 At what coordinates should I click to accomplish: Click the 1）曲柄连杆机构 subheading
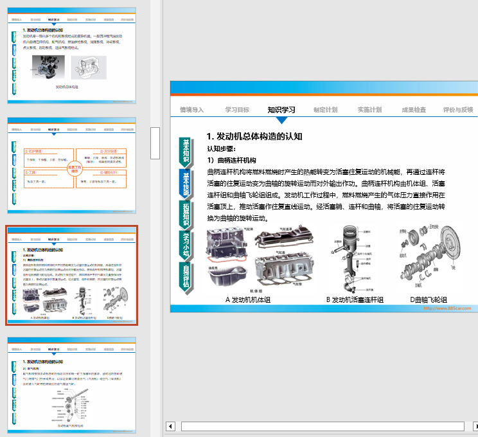[232, 161]
